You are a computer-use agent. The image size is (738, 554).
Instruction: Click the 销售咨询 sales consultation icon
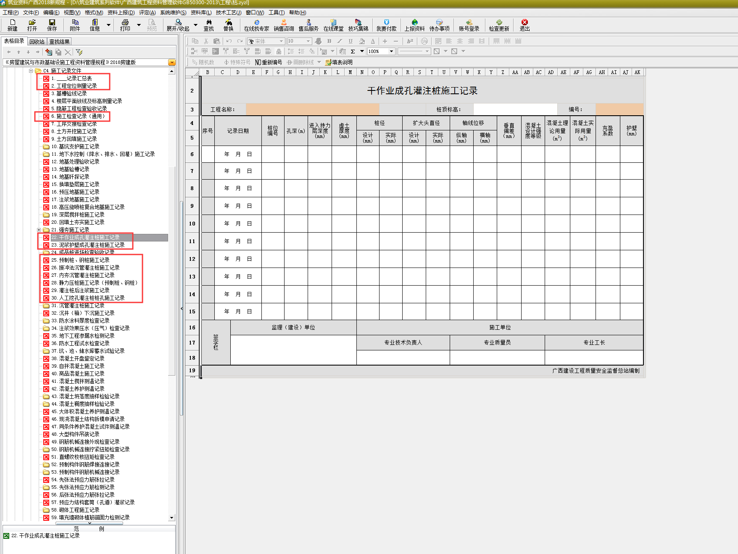[284, 25]
